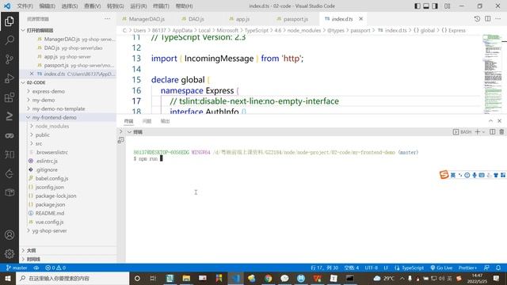Close the bottom panel

click(500, 121)
